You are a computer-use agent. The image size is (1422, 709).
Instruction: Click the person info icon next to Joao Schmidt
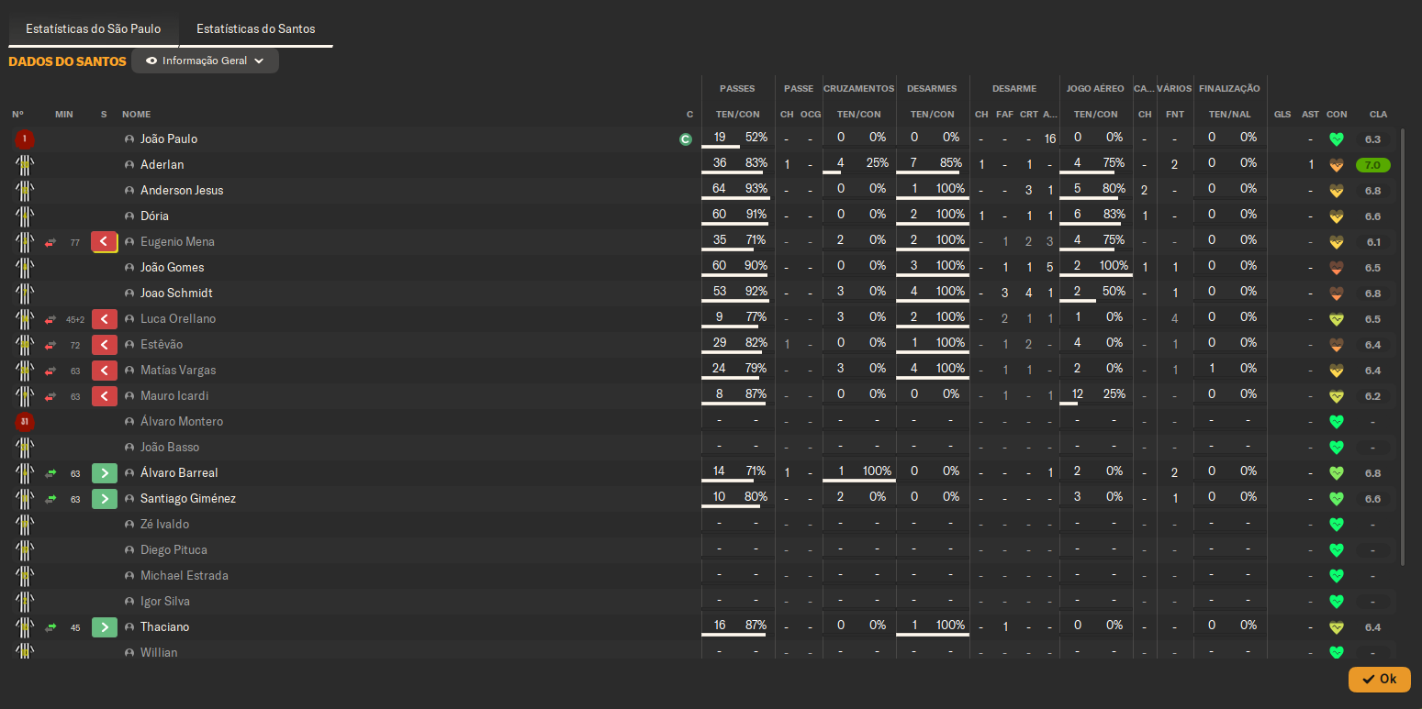click(129, 294)
